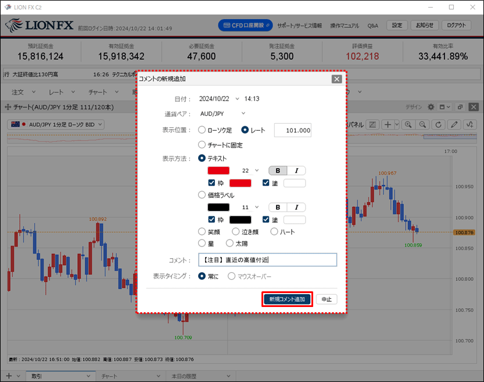
Task: Open the AUD/JPY 1分足 ローソク BID chart selector
Action: point(56,124)
